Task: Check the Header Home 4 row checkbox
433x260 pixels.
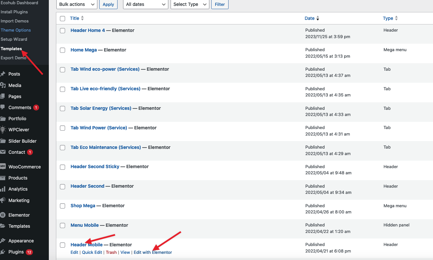Action: (63, 31)
